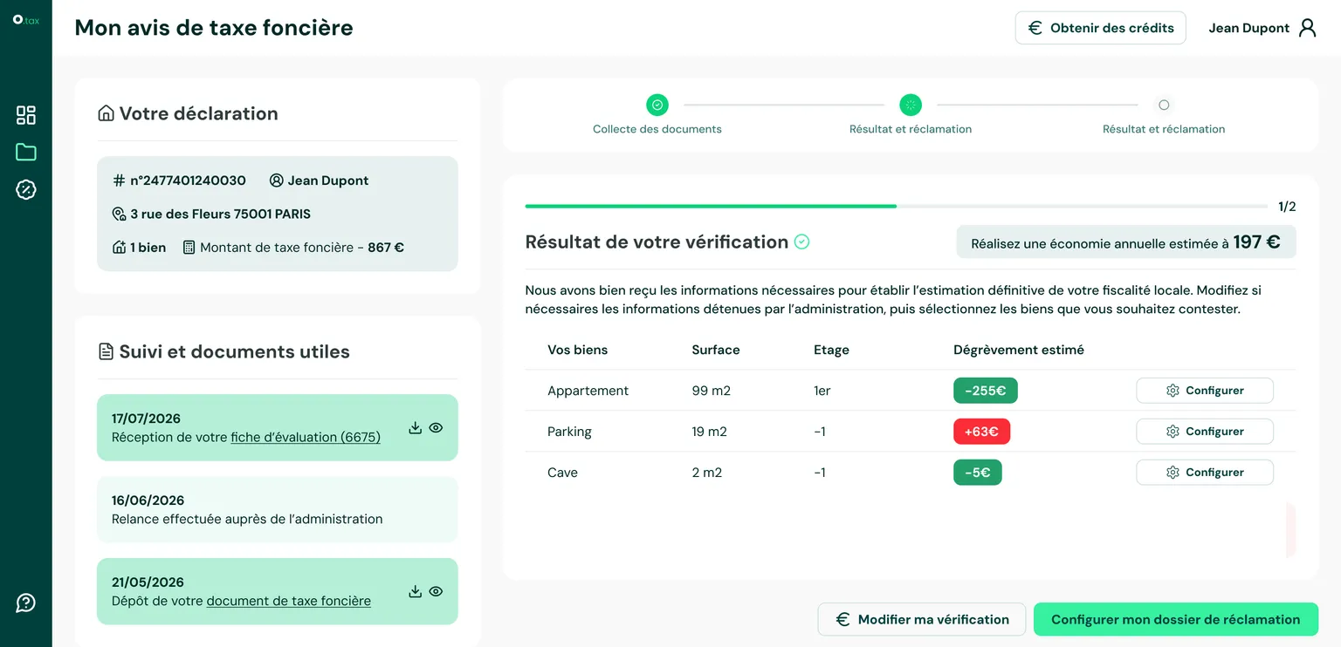Click the -5€ badge for Cave
Viewport: 1341px width, 647px height.
coord(978,473)
